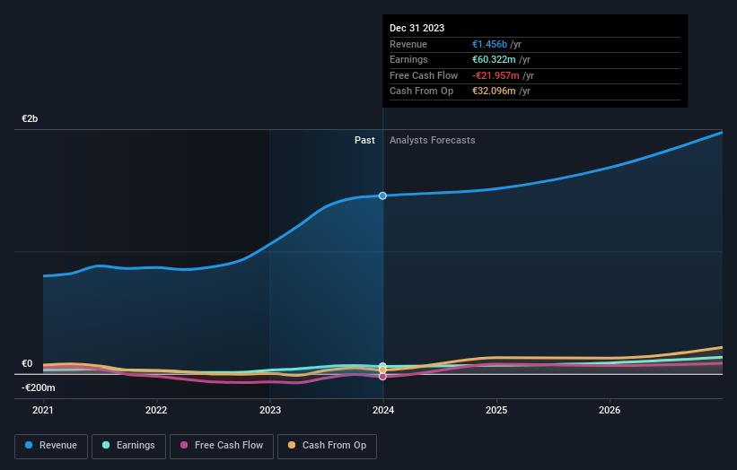The height and width of the screenshot is (470, 737).
Task: Click the Analysts Forecasts label
Action: [x=433, y=141]
